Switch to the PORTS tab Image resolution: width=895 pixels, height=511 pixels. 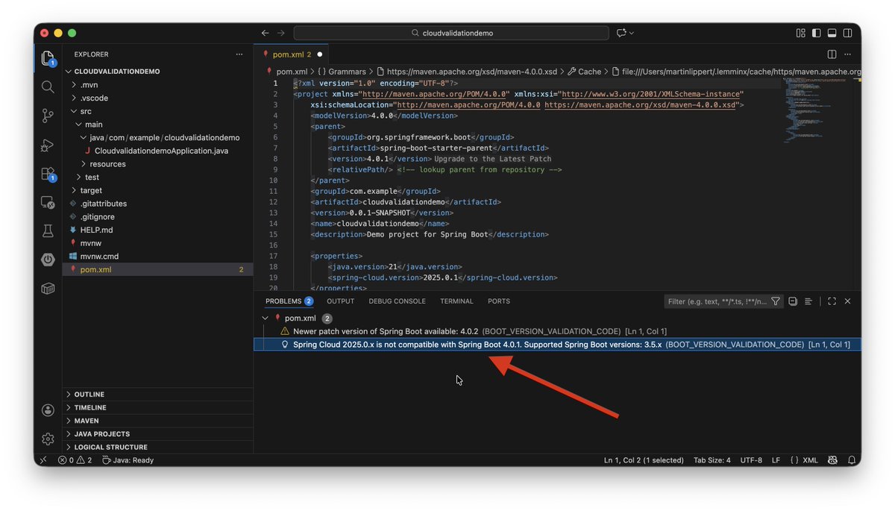coord(499,301)
